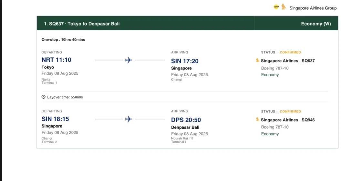Select the Economy (W) header label
The height and width of the screenshot is (181, 363).
click(x=316, y=24)
